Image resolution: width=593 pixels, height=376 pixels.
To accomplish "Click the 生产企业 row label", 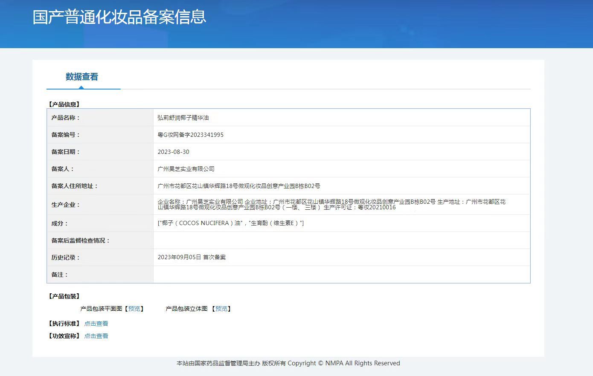I will point(66,205).
